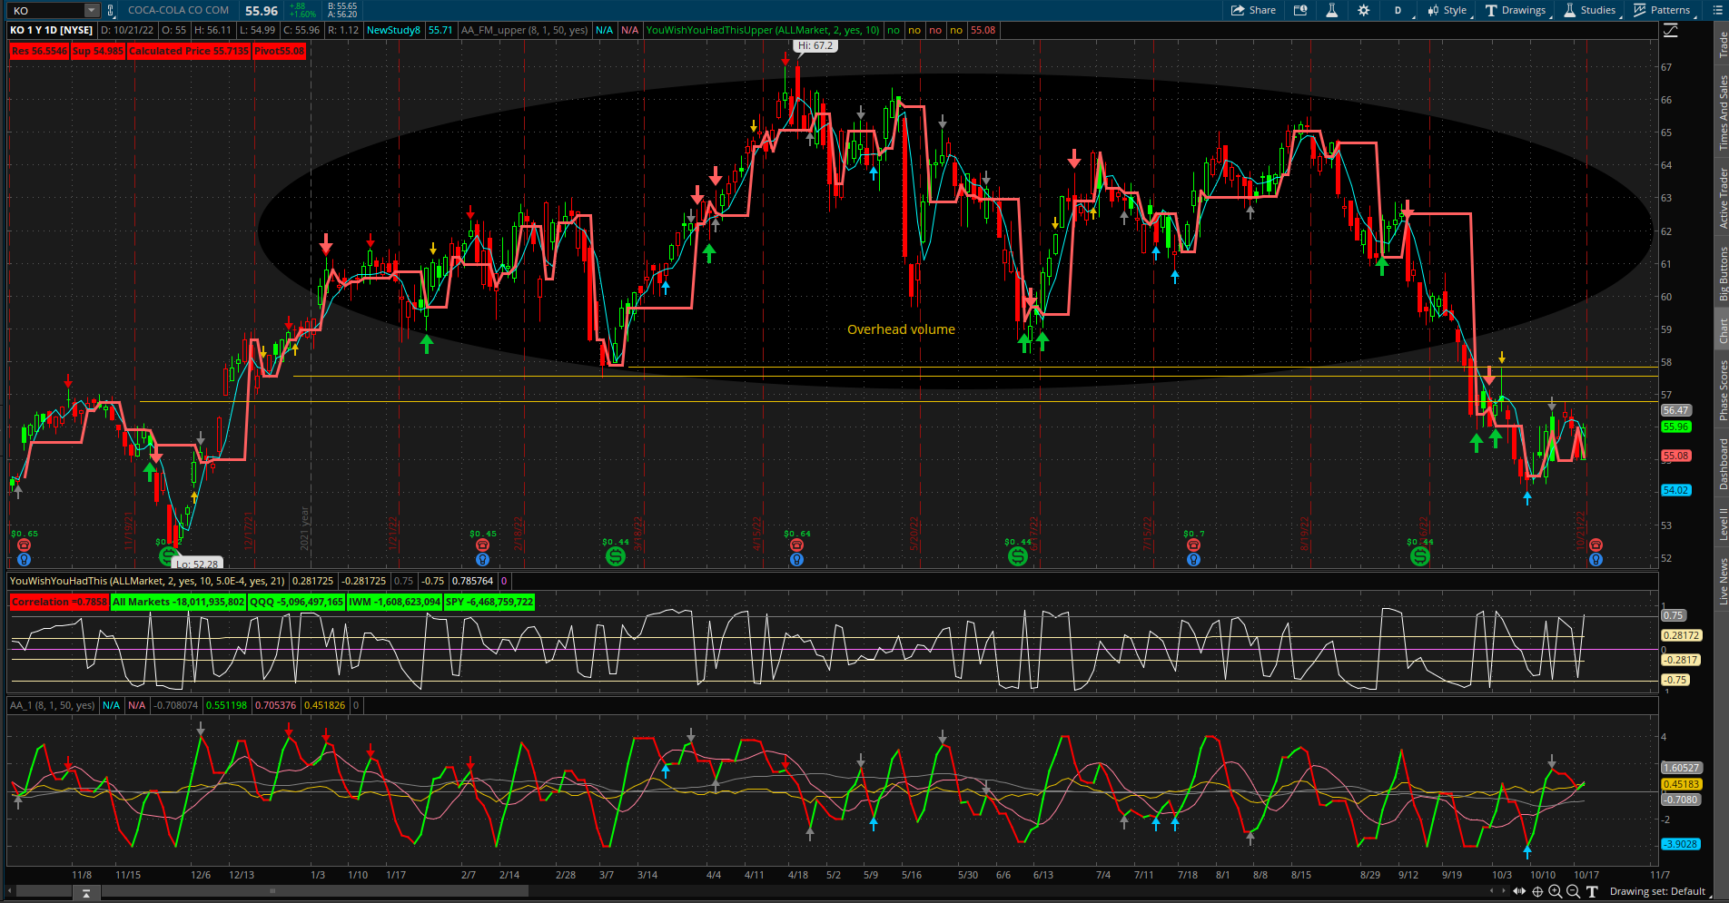Select the crosshair pointer icon
1729x903 pixels.
click(1537, 891)
